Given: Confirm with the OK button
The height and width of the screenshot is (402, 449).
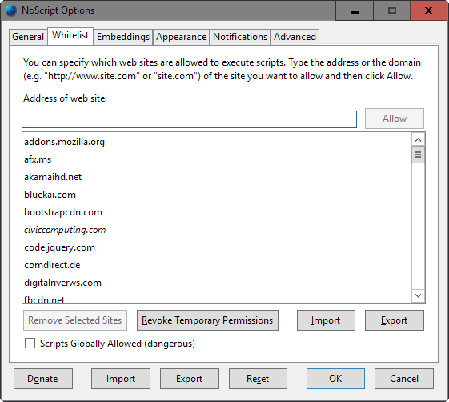Looking at the screenshot, I should [335, 379].
